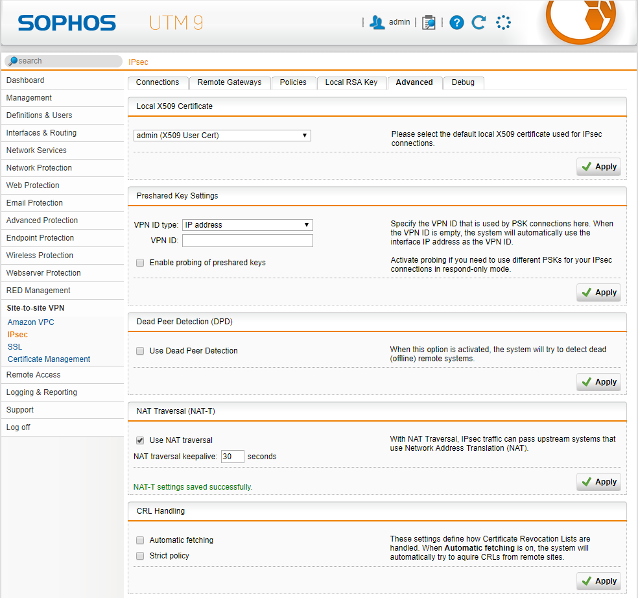Open the online help question mark icon

(x=456, y=23)
